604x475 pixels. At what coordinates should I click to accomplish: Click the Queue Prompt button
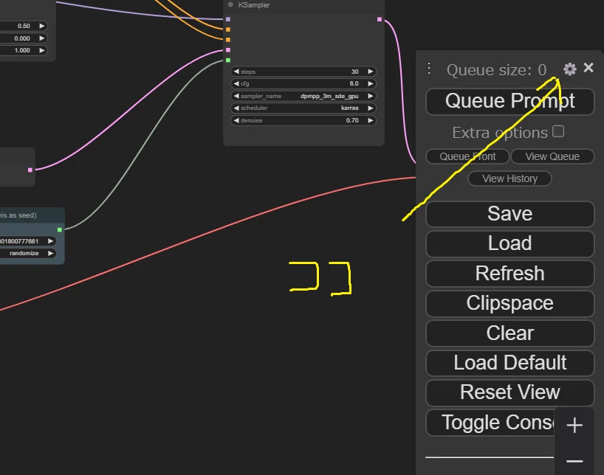510,101
